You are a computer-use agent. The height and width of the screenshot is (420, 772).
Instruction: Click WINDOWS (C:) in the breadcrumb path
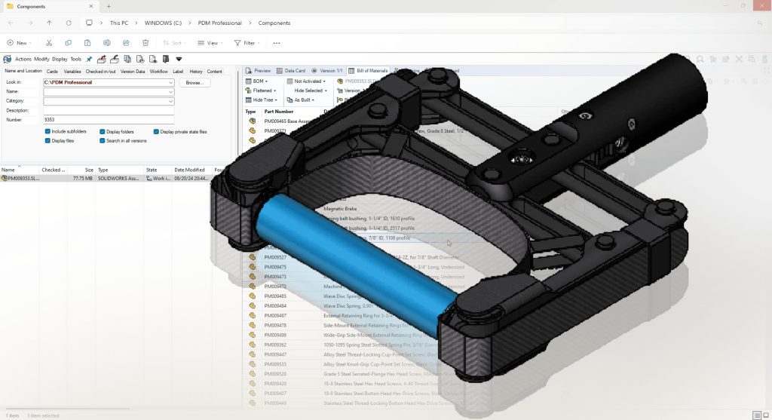point(163,23)
